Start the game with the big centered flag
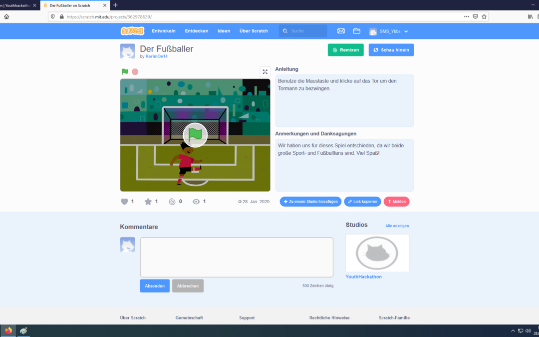Viewport: 539px width, 337px height. pos(195,135)
